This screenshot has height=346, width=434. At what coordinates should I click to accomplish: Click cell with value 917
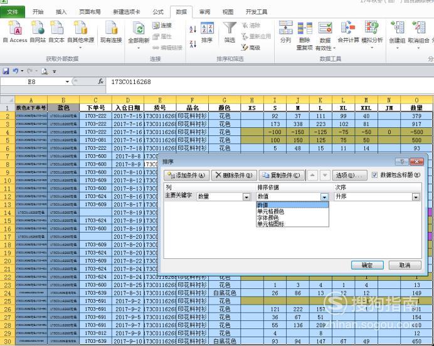(x=416, y=124)
